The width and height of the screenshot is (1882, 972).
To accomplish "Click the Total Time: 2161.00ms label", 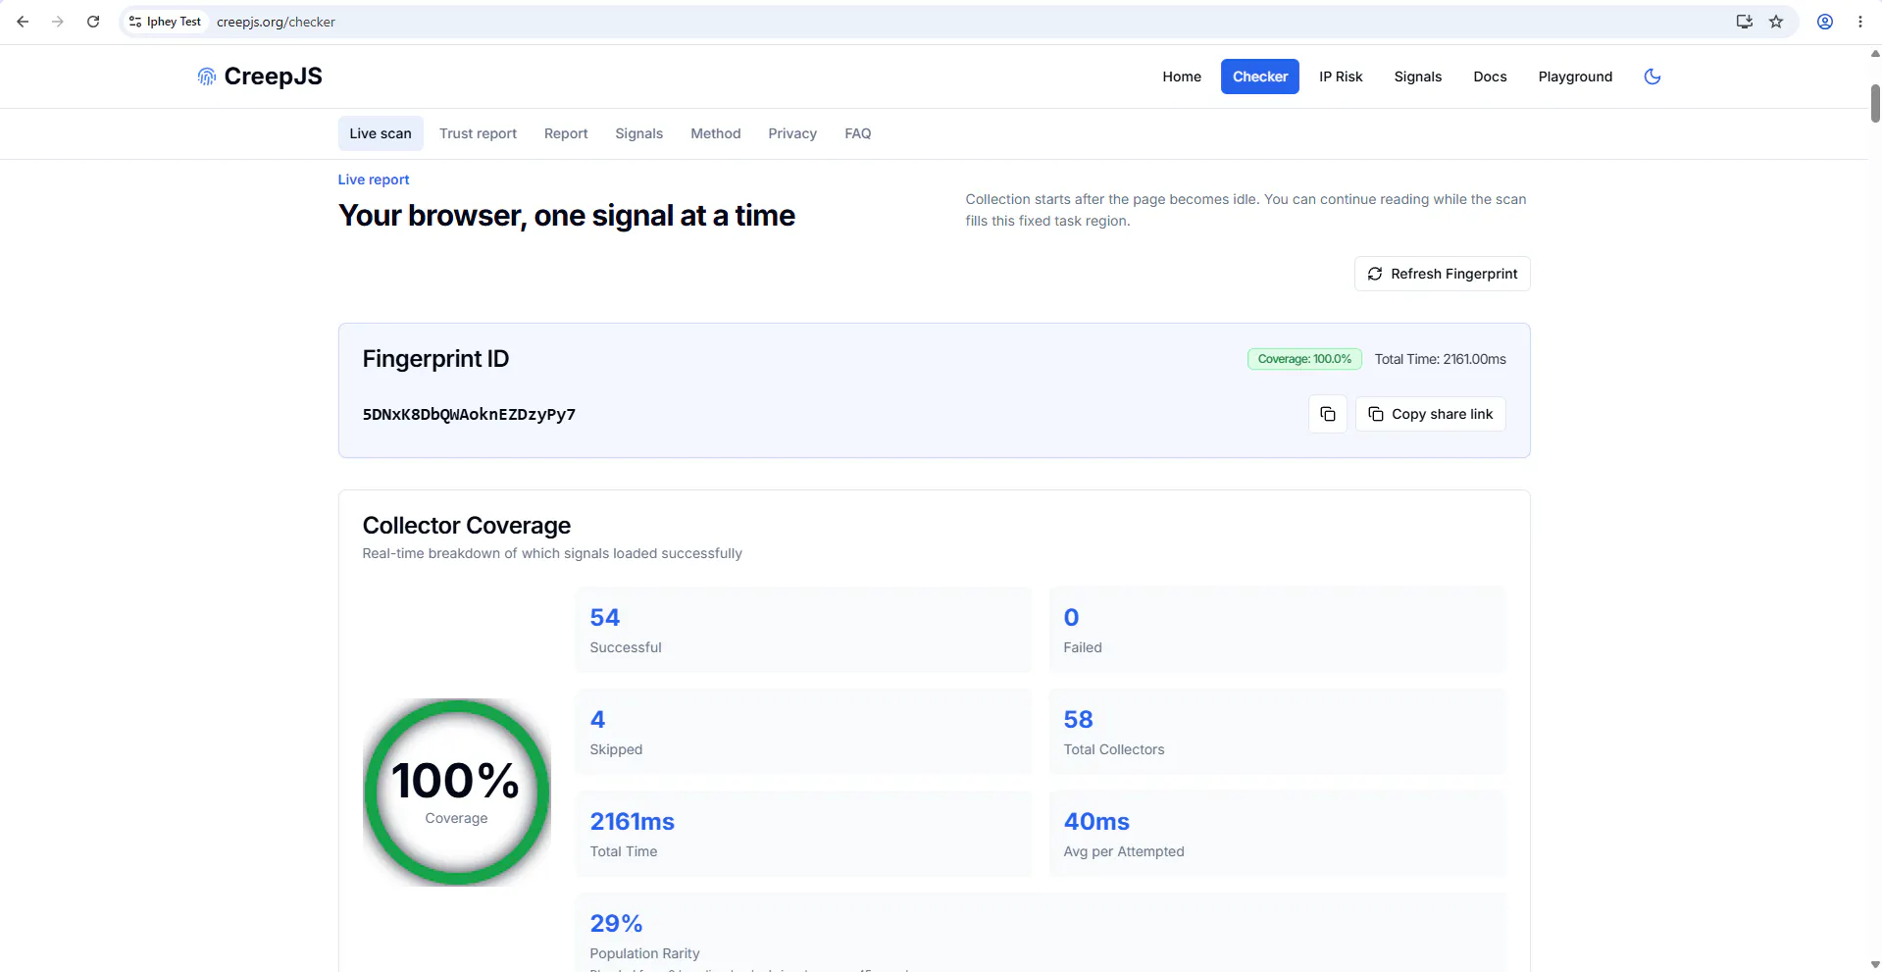I will coord(1441,359).
